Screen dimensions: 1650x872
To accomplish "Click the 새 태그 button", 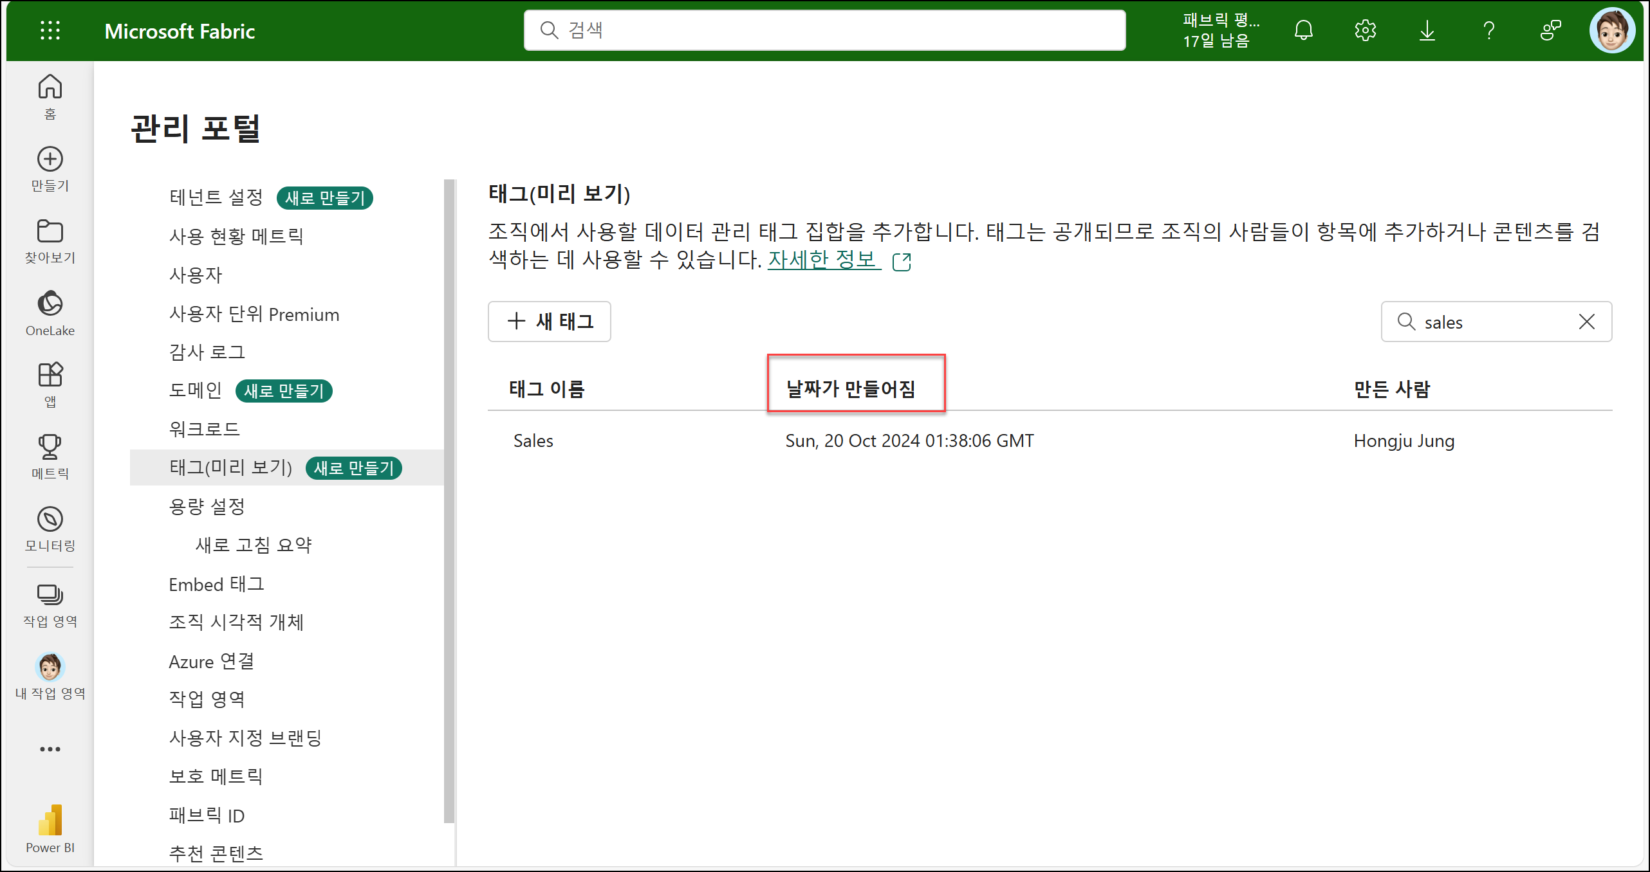I will point(549,322).
